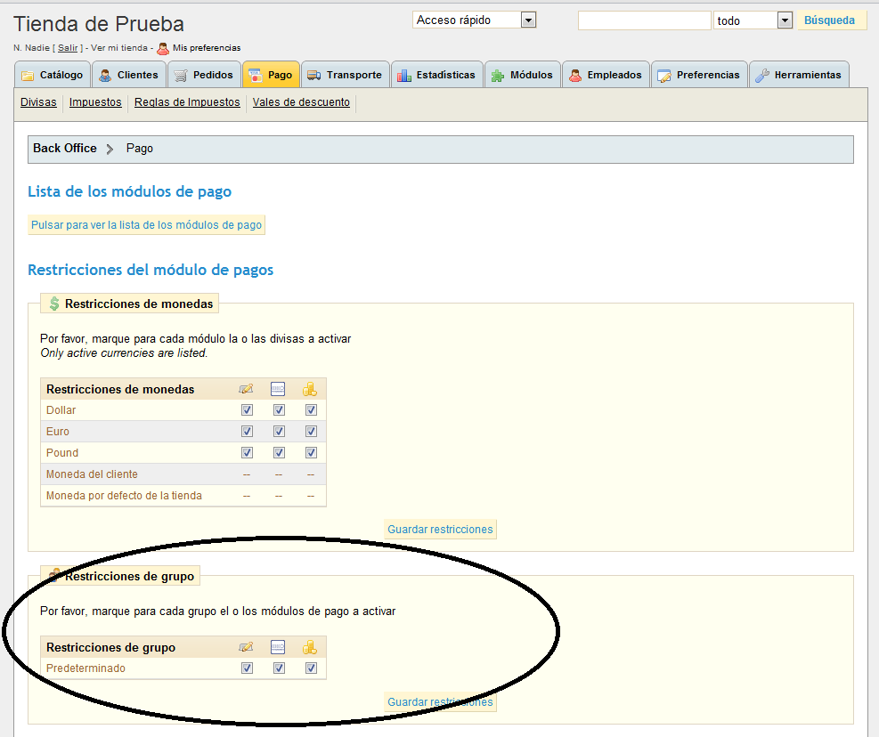Click the green dollar icon beside Restricciones de monedas

(54, 304)
